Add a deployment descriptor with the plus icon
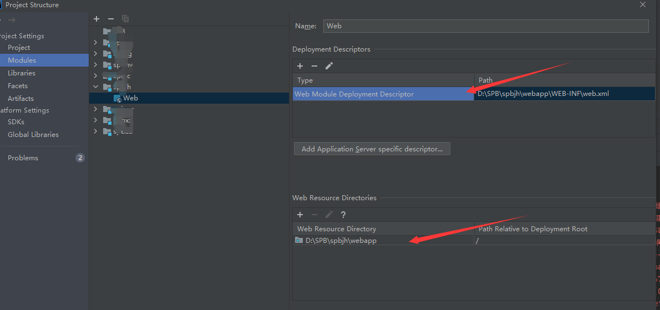The width and height of the screenshot is (660, 310). pyautogui.click(x=300, y=65)
